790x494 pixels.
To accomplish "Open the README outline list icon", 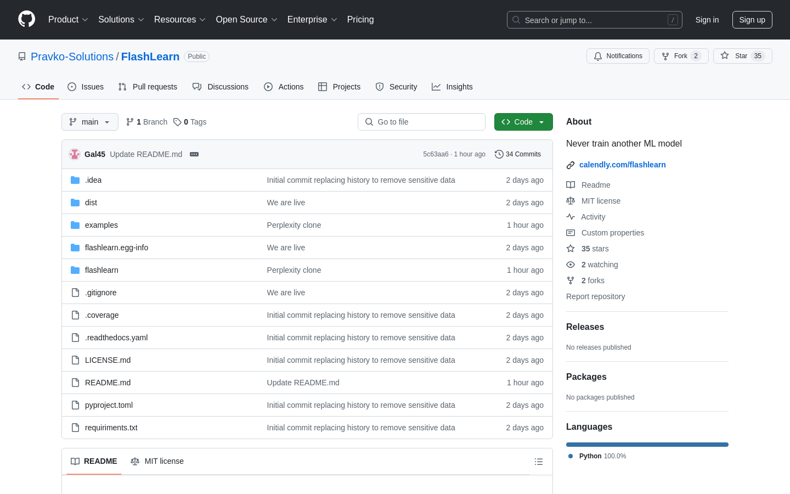I will (x=539, y=462).
